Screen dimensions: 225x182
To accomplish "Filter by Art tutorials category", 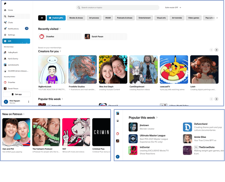I will click(177, 18).
